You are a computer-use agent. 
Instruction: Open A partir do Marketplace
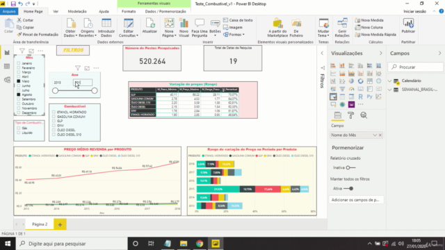coord(277,28)
